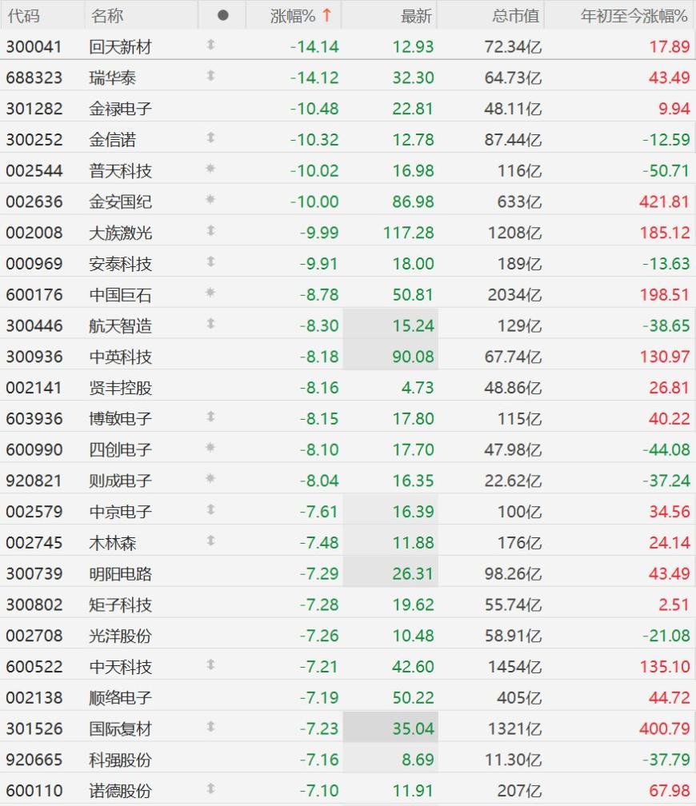
Task: Click latest price 117.28
Action: coord(409,233)
